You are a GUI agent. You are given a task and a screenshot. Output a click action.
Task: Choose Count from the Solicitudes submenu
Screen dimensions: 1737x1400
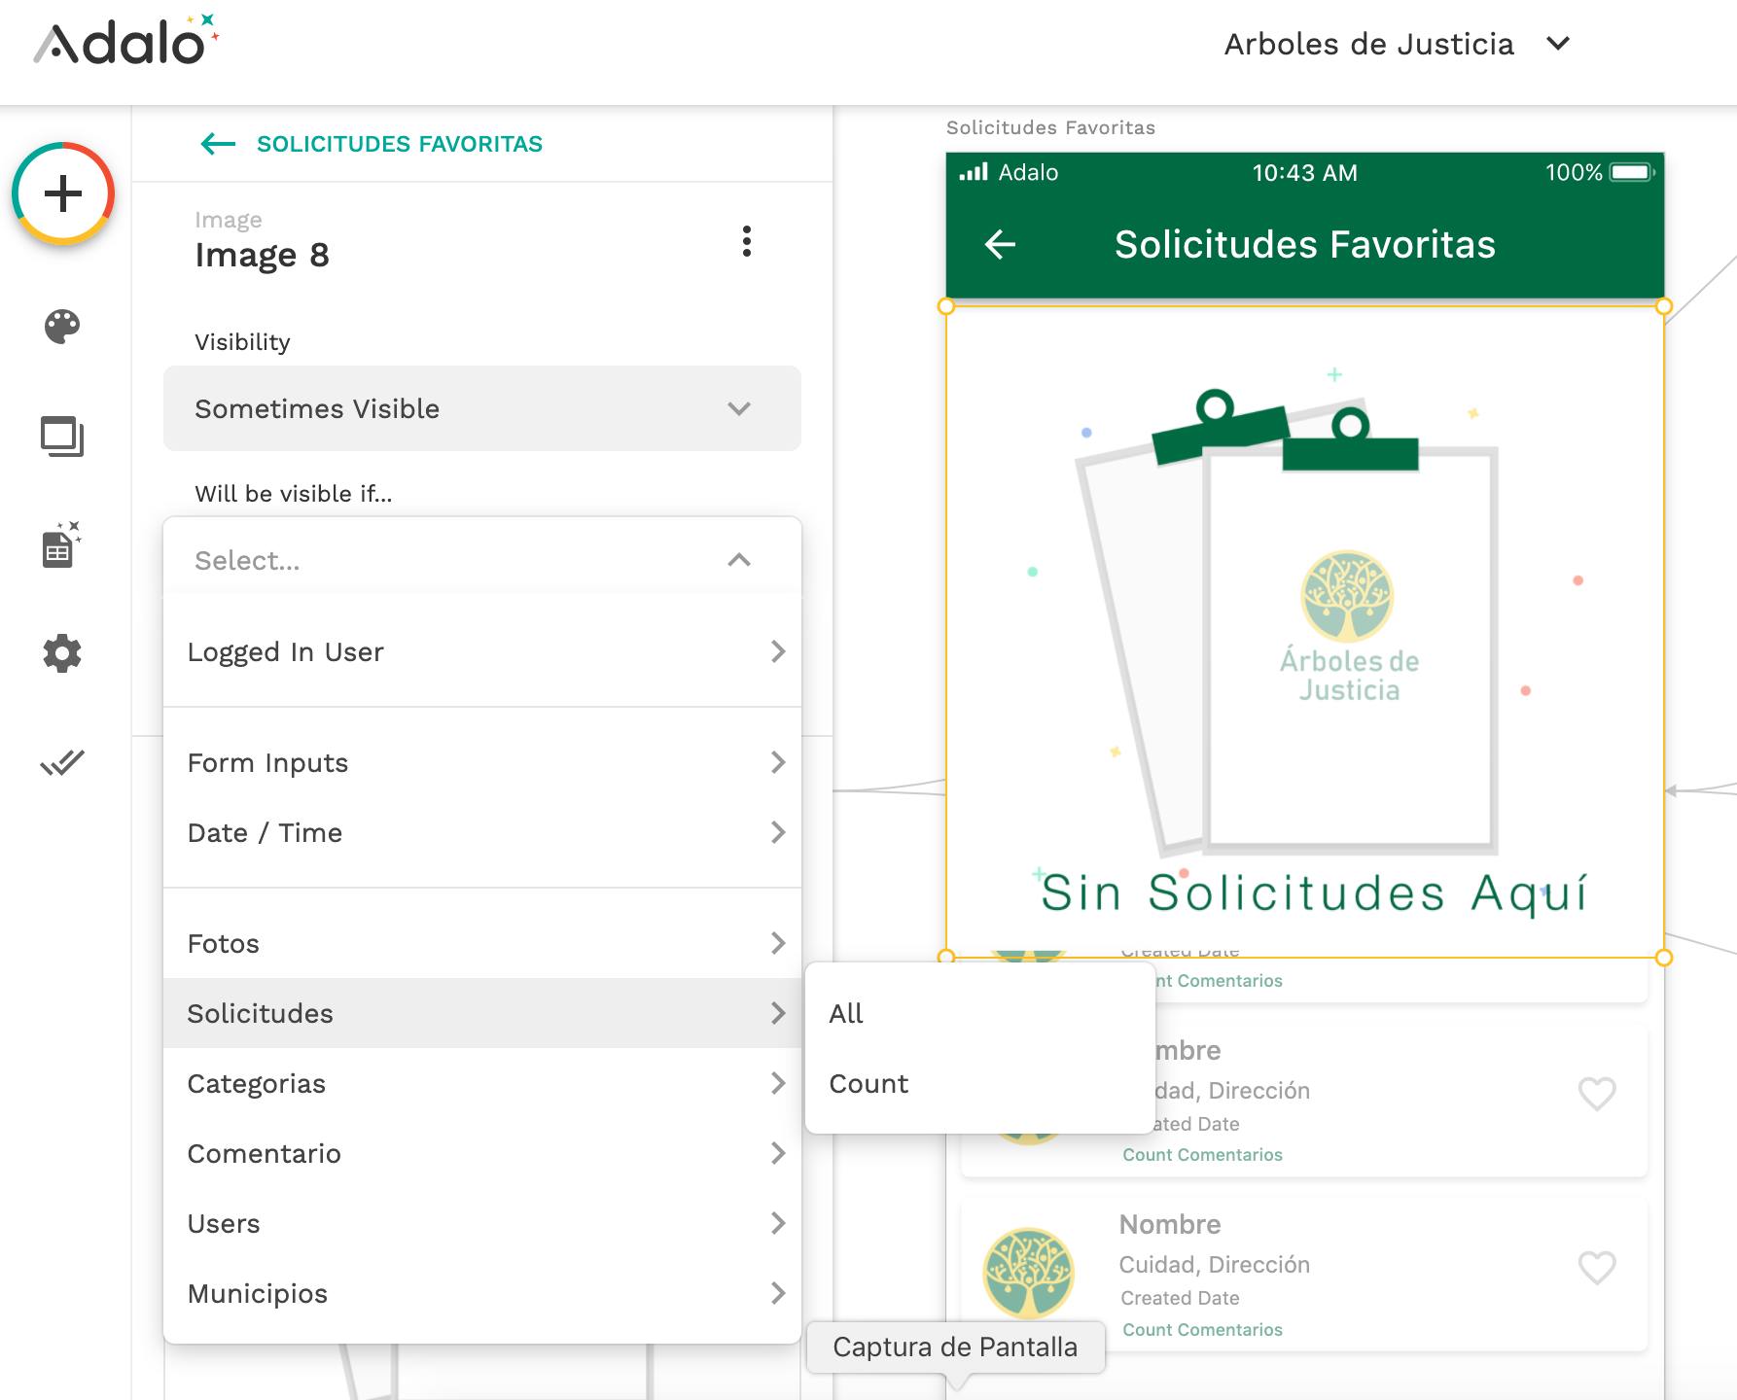(x=980, y=1083)
